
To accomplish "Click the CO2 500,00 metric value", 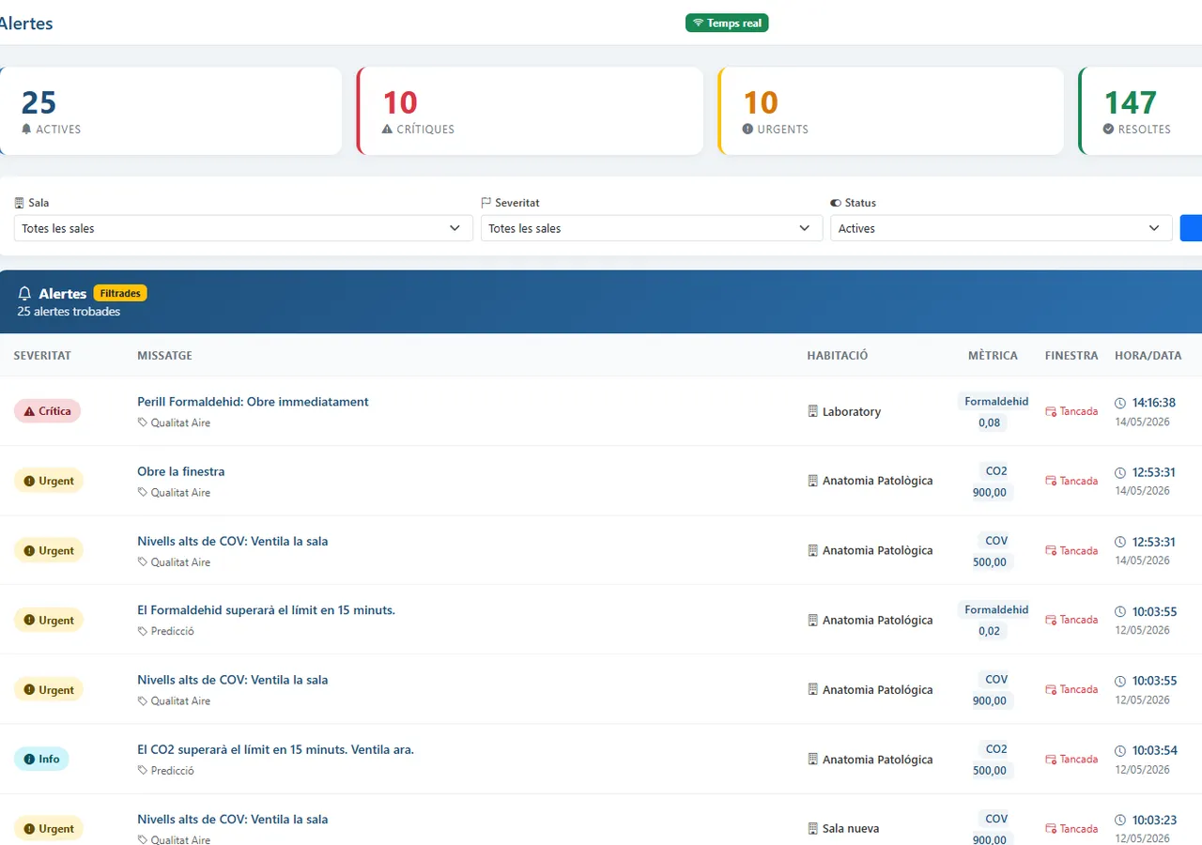I will (990, 770).
